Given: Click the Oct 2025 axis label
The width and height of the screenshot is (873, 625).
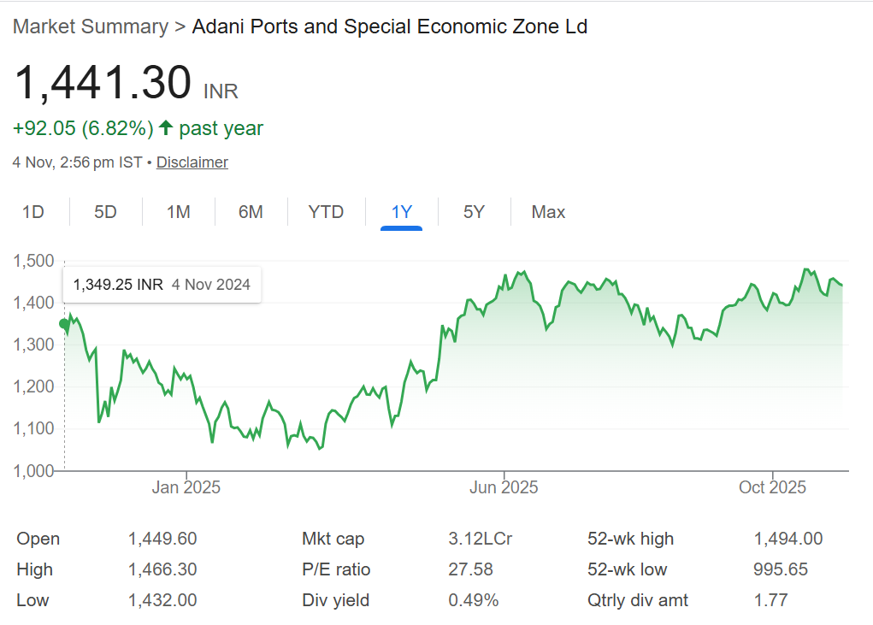Looking at the screenshot, I should pos(772,487).
